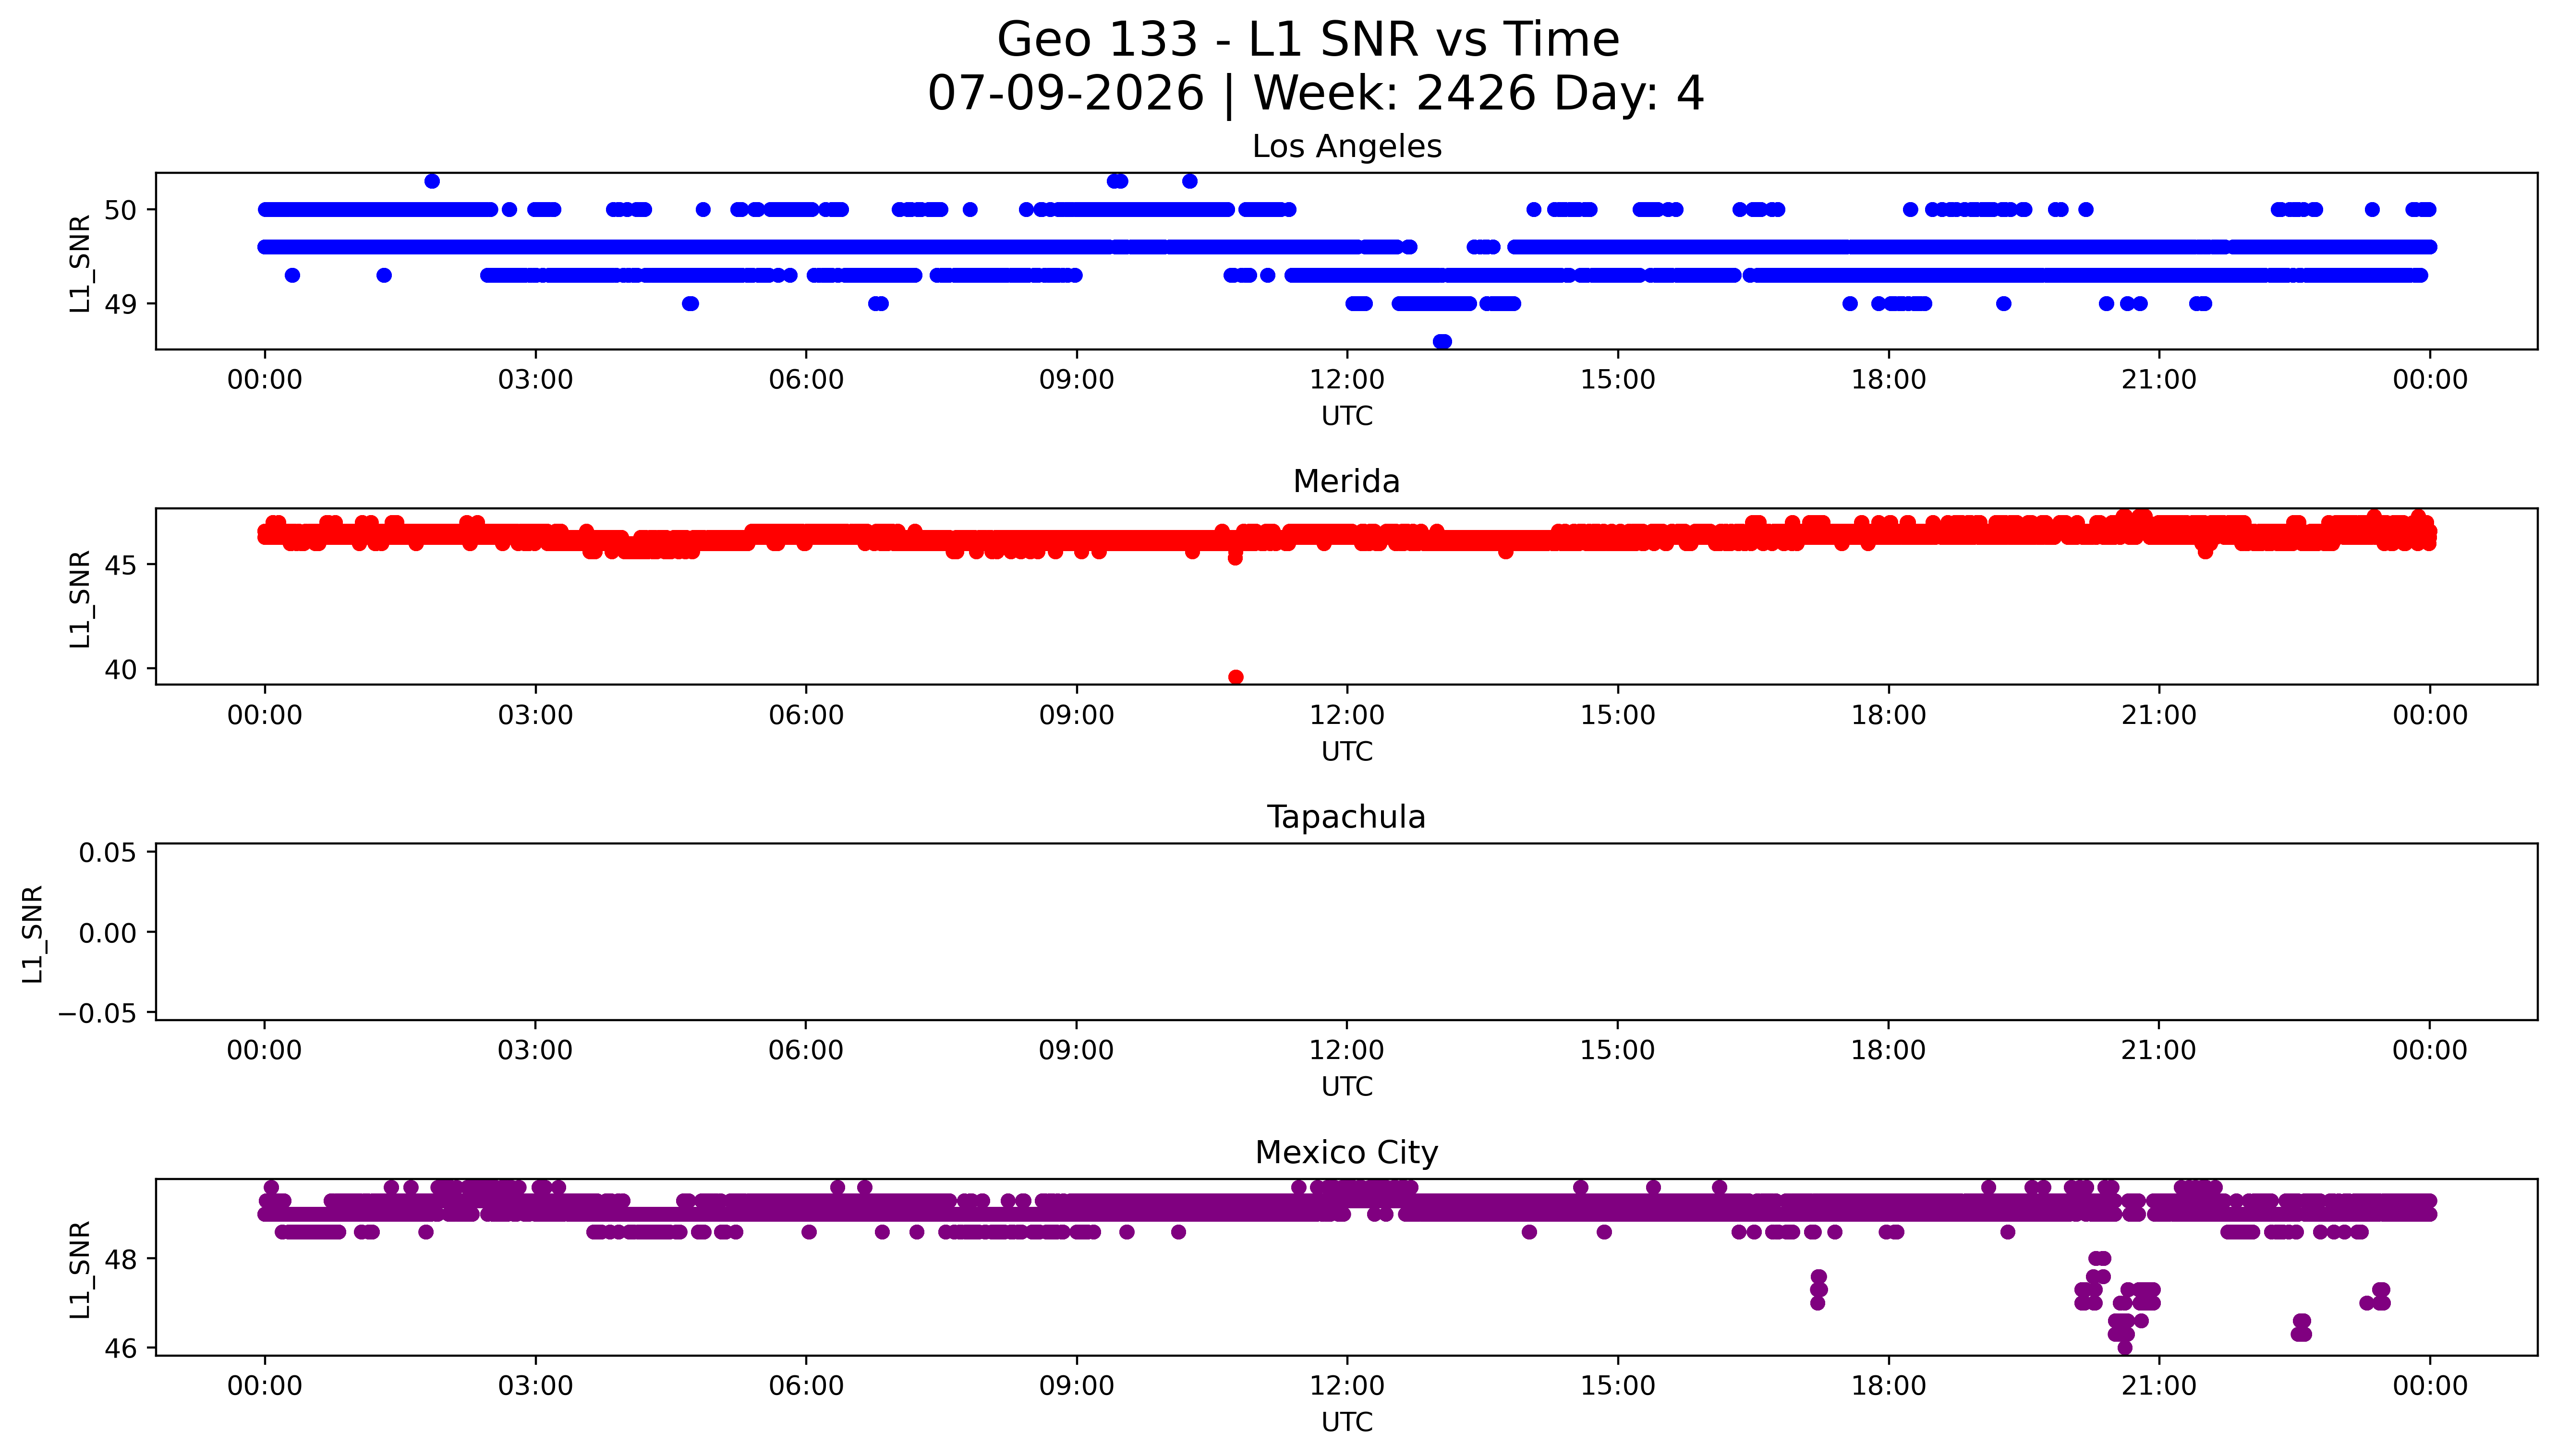Click the UTC axis label below Mexico City plot
2557x1456 pixels.
click(1346, 1422)
